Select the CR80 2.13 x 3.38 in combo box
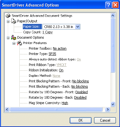The height and width of the screenshot is (127, 120). tap(61, 27)
